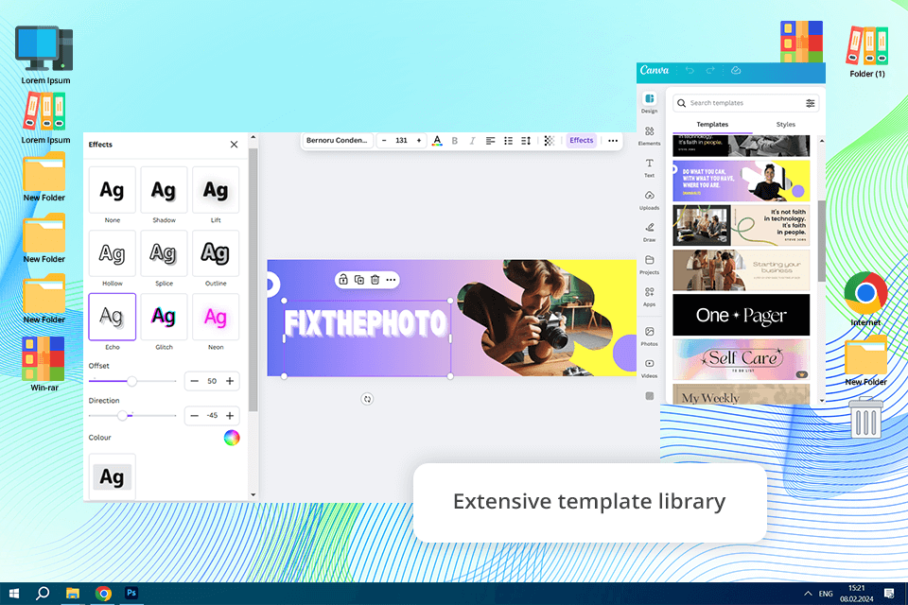
Task: Select the Hollow text effect
Action: click(113, 253)
